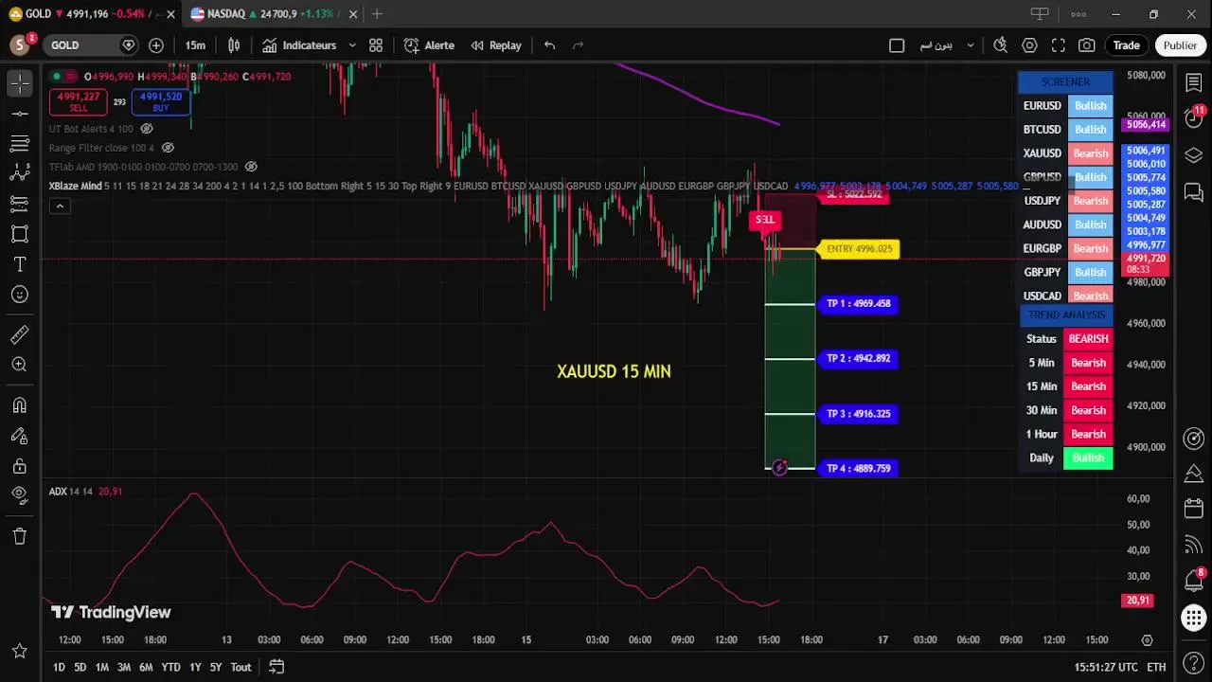Open the chat bubbles panel
The height and width of the screenshot is (682, 1212).
[1193, 193]
